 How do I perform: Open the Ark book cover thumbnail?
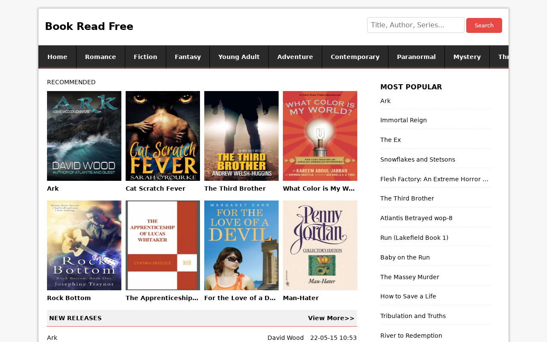pos(84,136)
